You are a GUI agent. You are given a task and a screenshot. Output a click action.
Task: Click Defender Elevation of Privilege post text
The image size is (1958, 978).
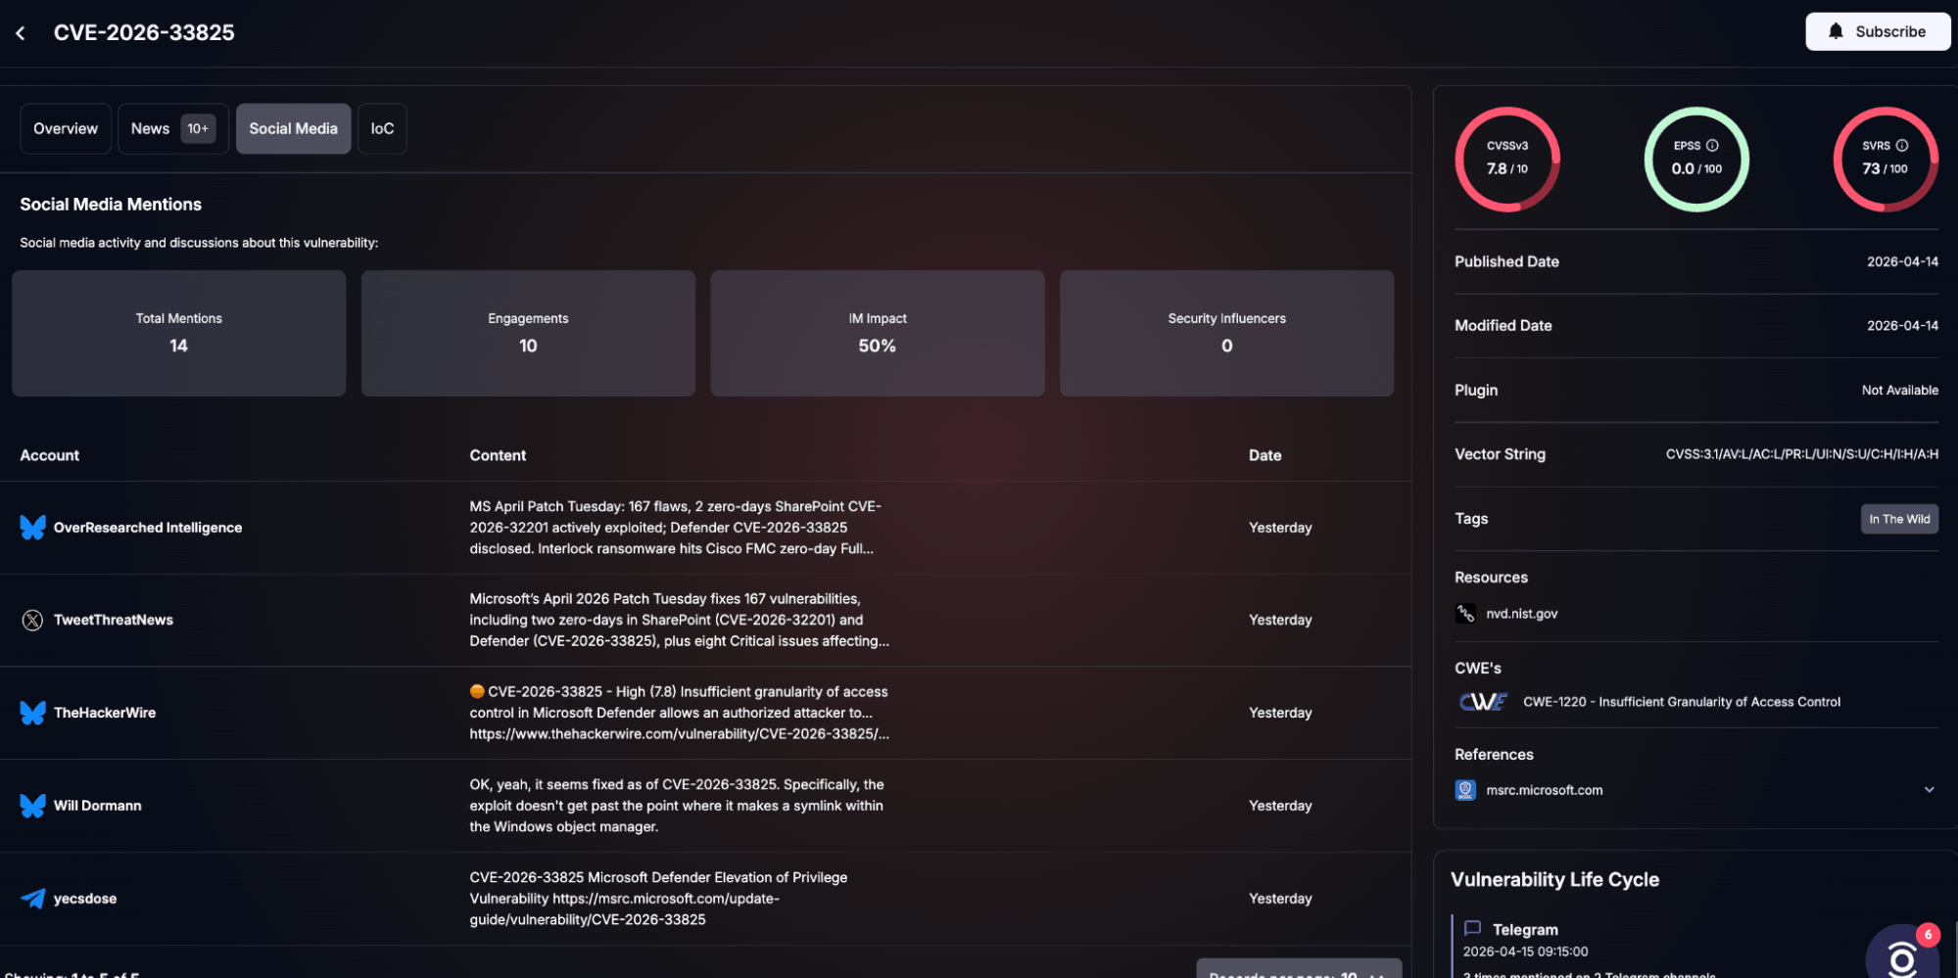point(658,899)
